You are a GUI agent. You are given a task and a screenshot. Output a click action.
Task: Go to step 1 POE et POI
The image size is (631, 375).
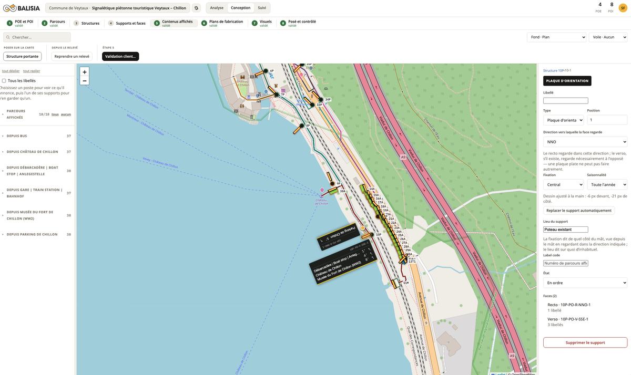21,23
